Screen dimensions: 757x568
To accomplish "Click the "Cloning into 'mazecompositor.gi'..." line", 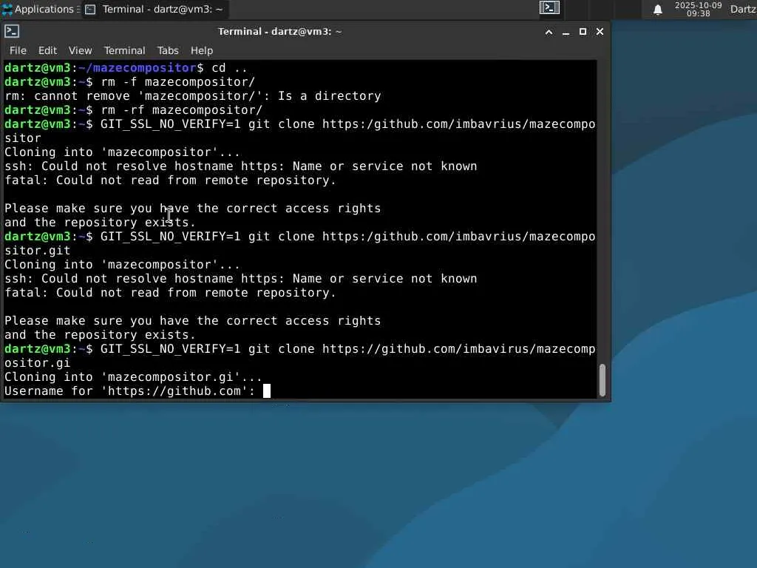I will (133, 376).
